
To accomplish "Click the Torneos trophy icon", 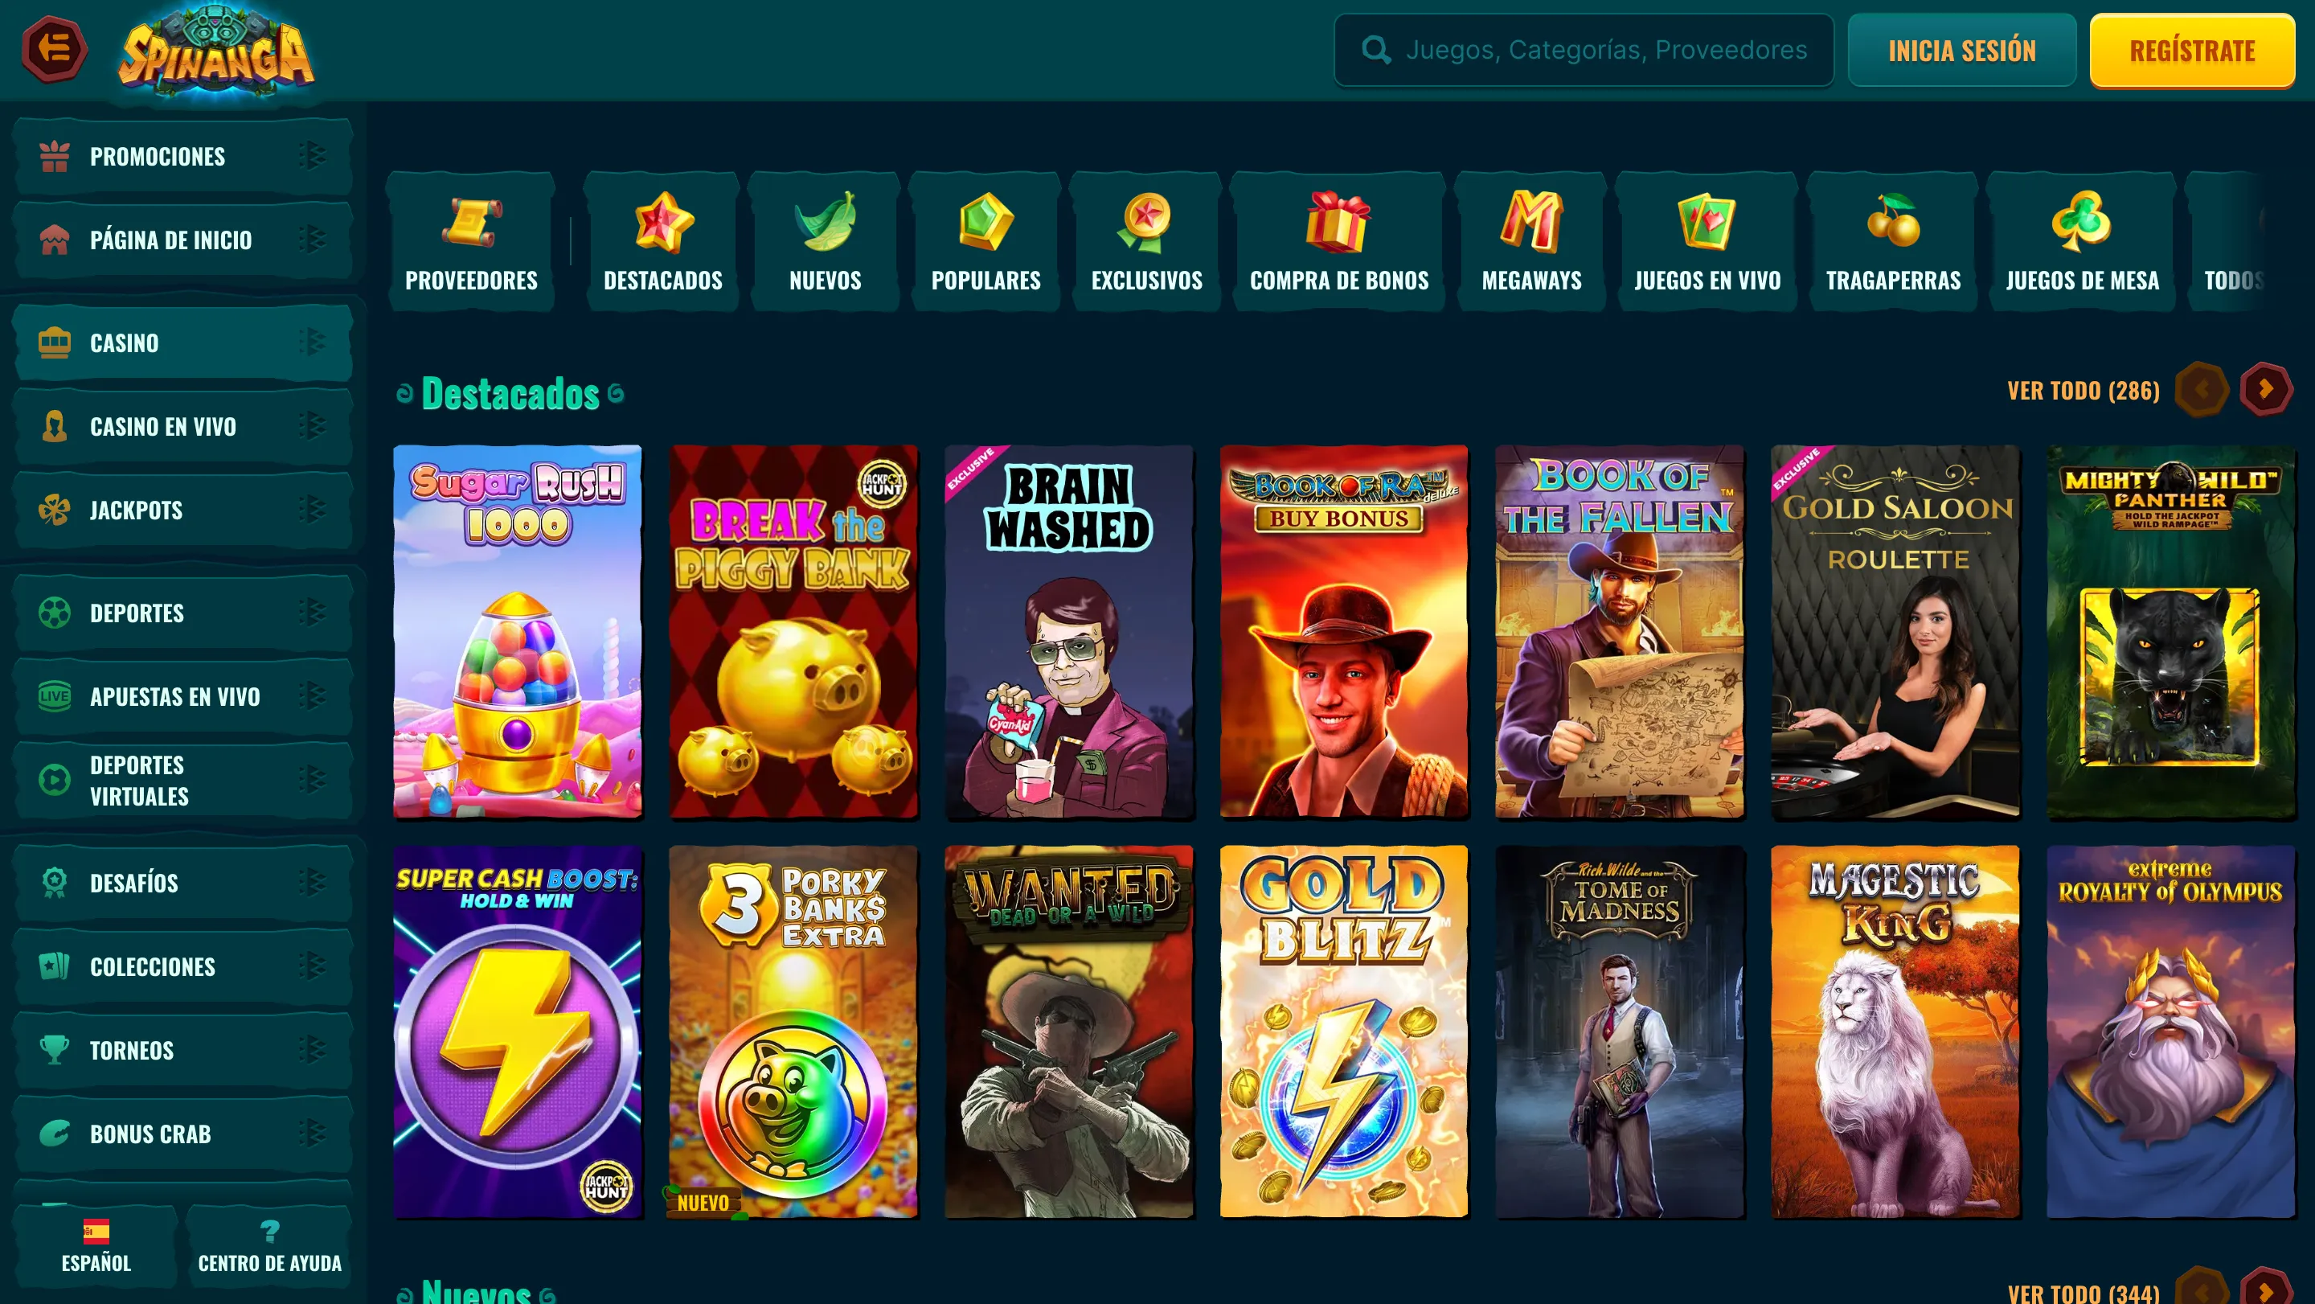I will [55, 1050].
